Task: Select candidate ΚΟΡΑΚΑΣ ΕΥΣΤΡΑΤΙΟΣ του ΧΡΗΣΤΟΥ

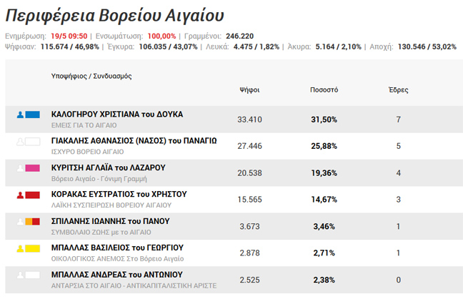Action: [119, 194]
